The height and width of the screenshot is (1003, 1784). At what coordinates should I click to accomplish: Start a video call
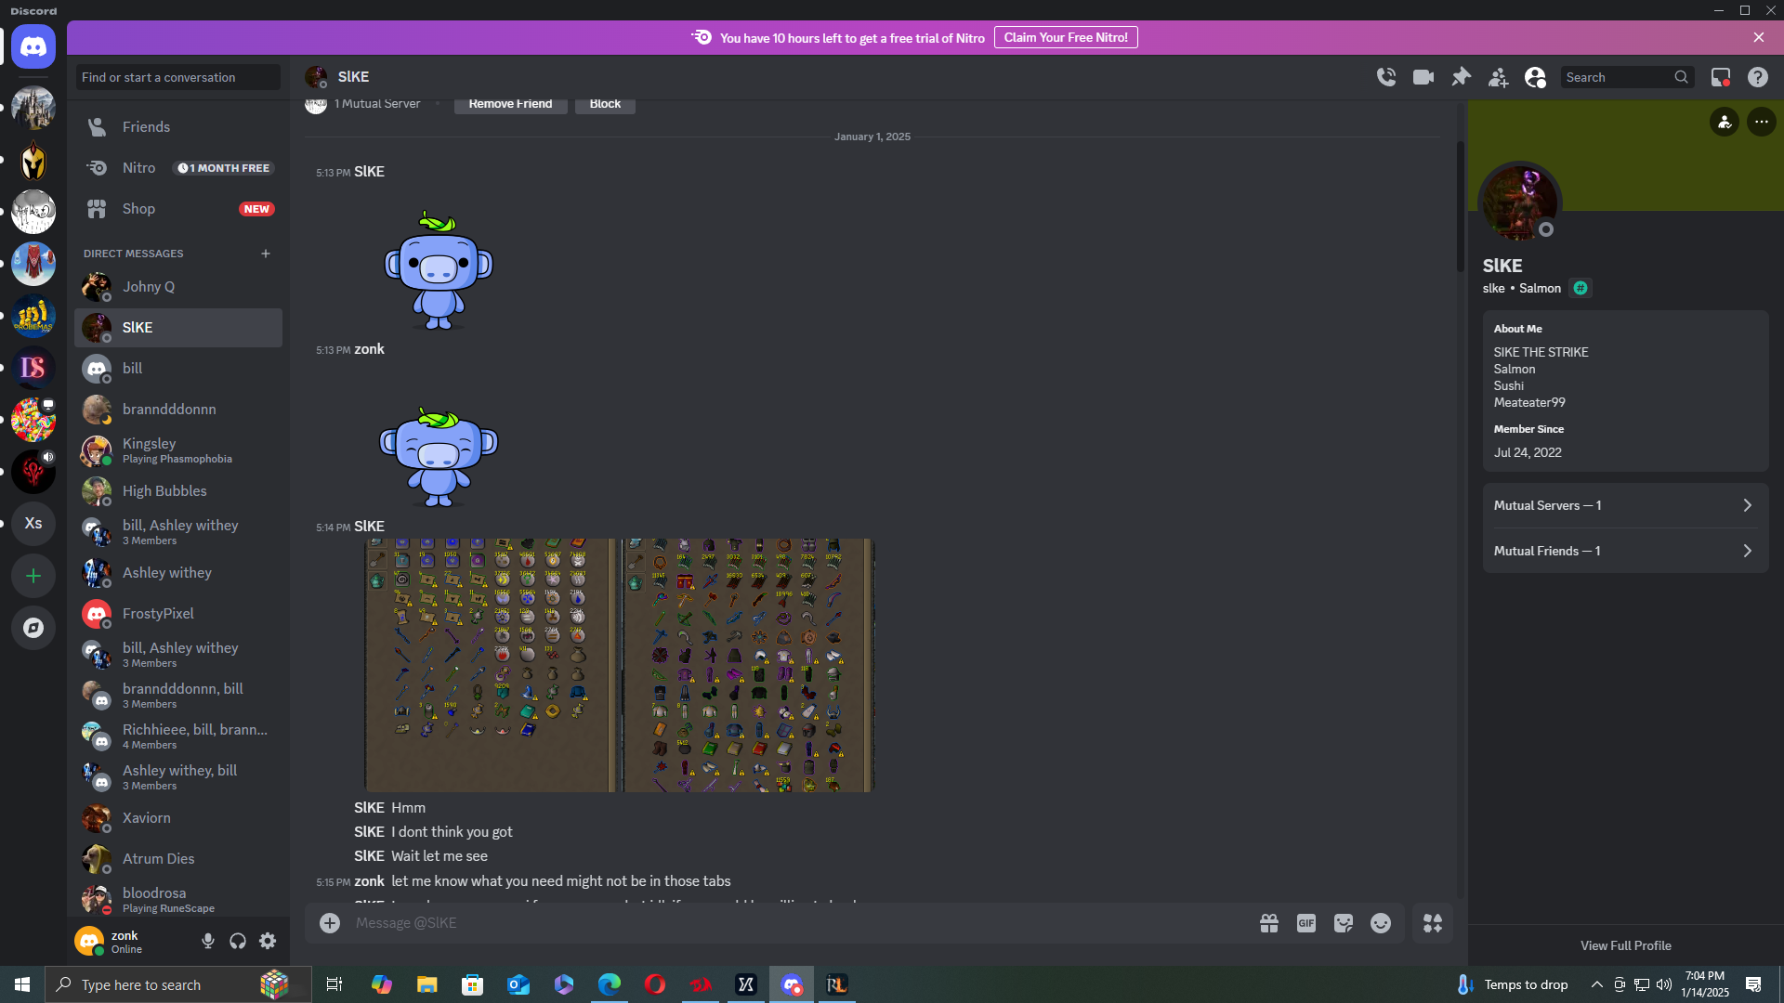click(x=1423, y=77)
